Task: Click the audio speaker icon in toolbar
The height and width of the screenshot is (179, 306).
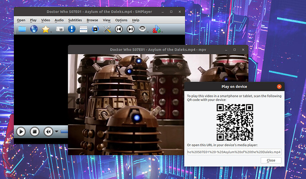Action: (142, 29)
